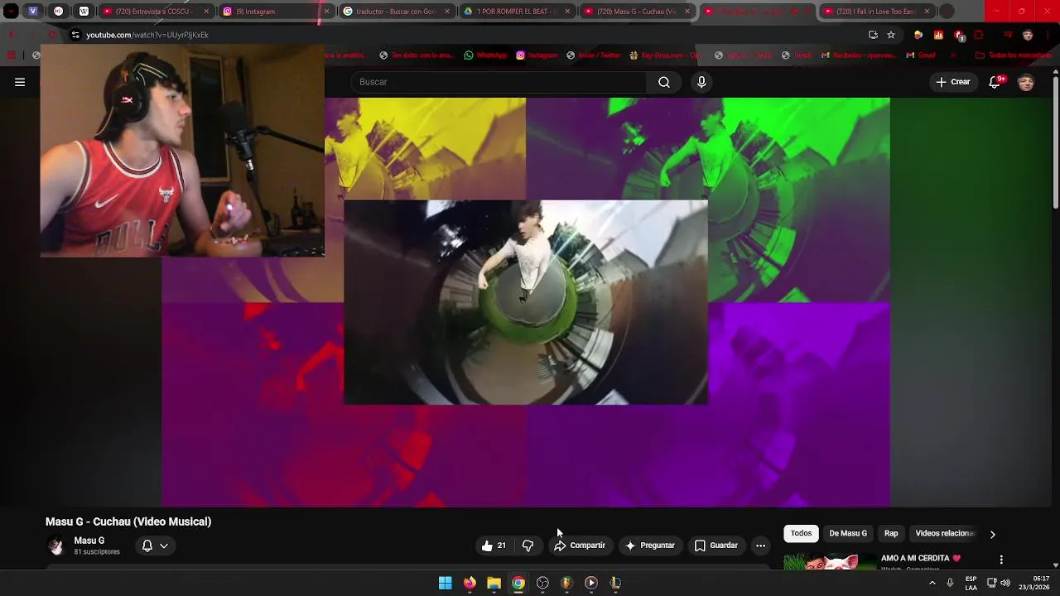Select the De Masu G filter chip

tap(848, 533)
